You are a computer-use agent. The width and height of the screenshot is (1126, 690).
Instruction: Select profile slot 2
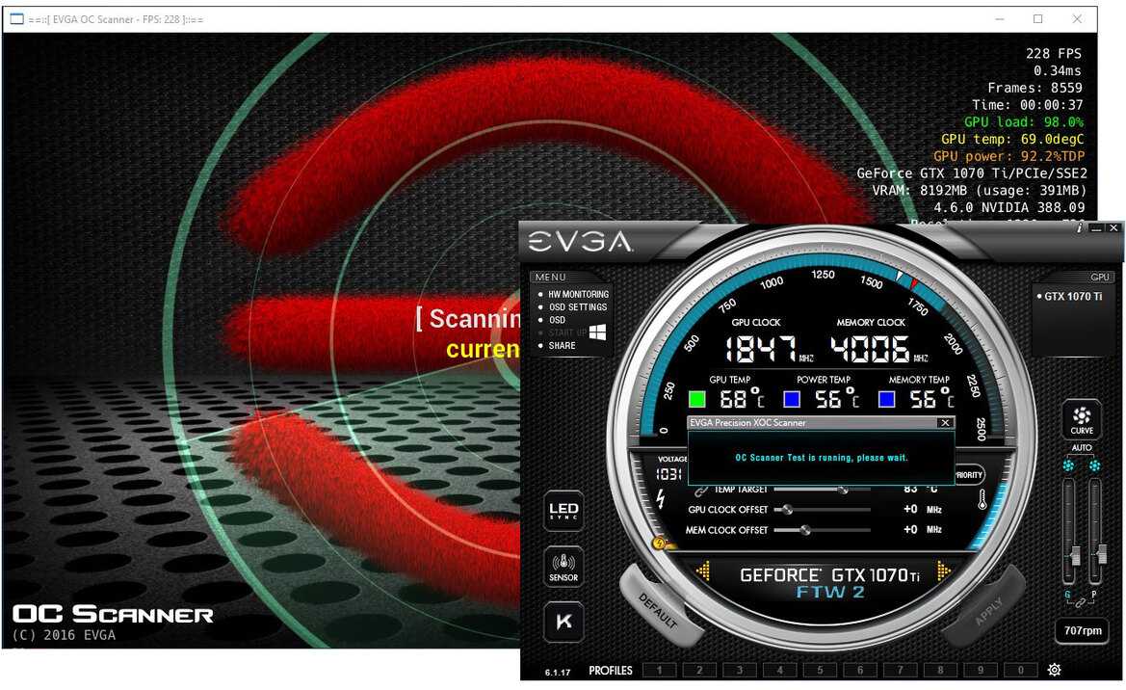(x=700, y=670)
